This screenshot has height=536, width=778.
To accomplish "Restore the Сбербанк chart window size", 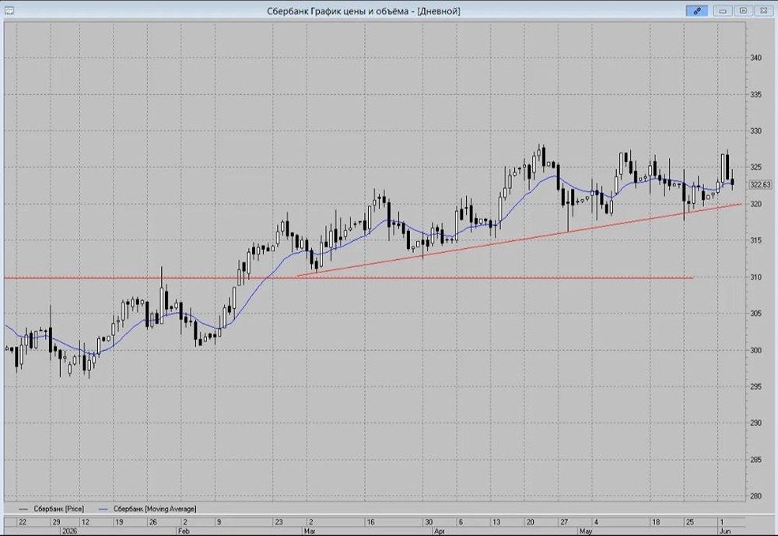I will pos(743,11).
